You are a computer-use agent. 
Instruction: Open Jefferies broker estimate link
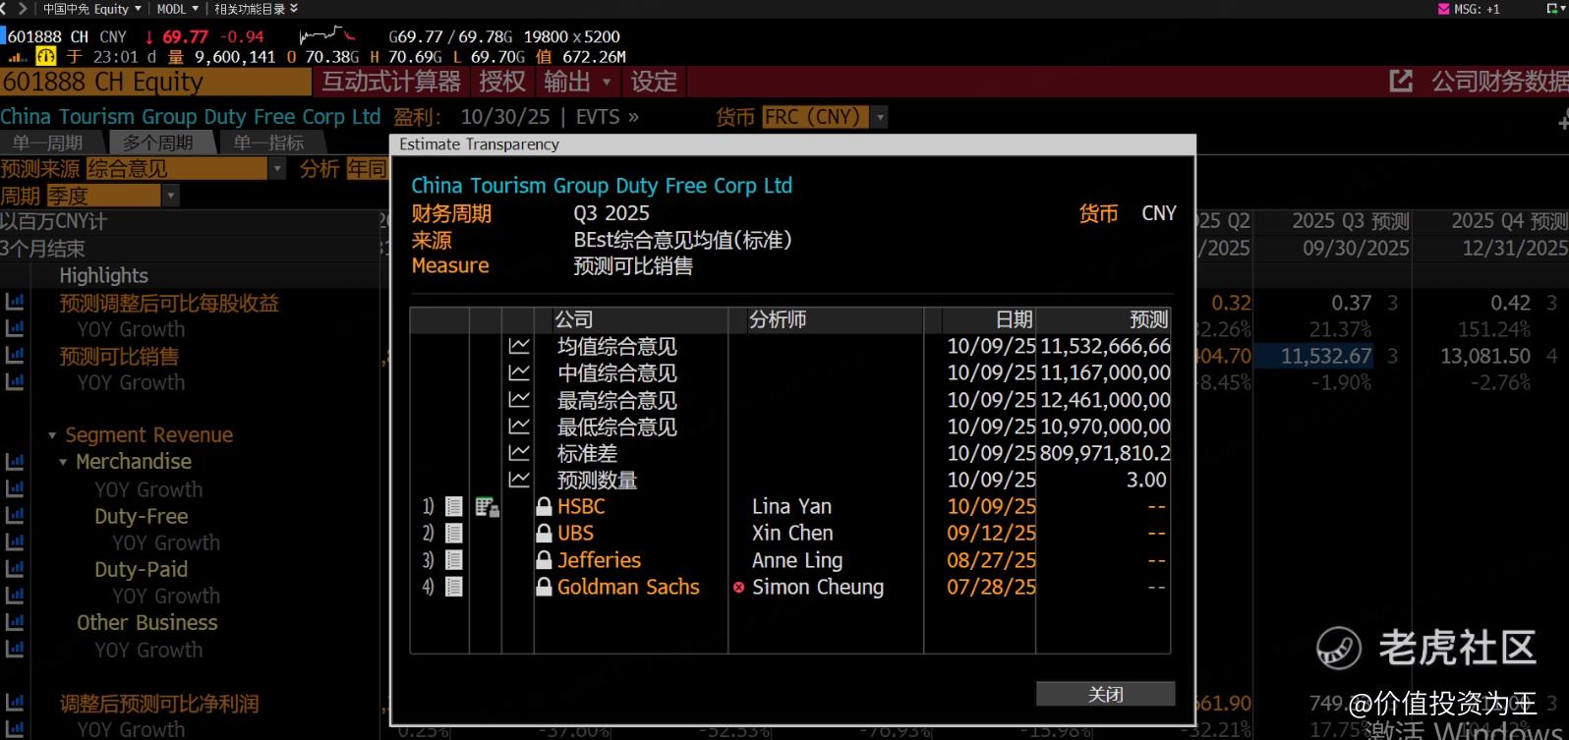click(x=599, y=560)
